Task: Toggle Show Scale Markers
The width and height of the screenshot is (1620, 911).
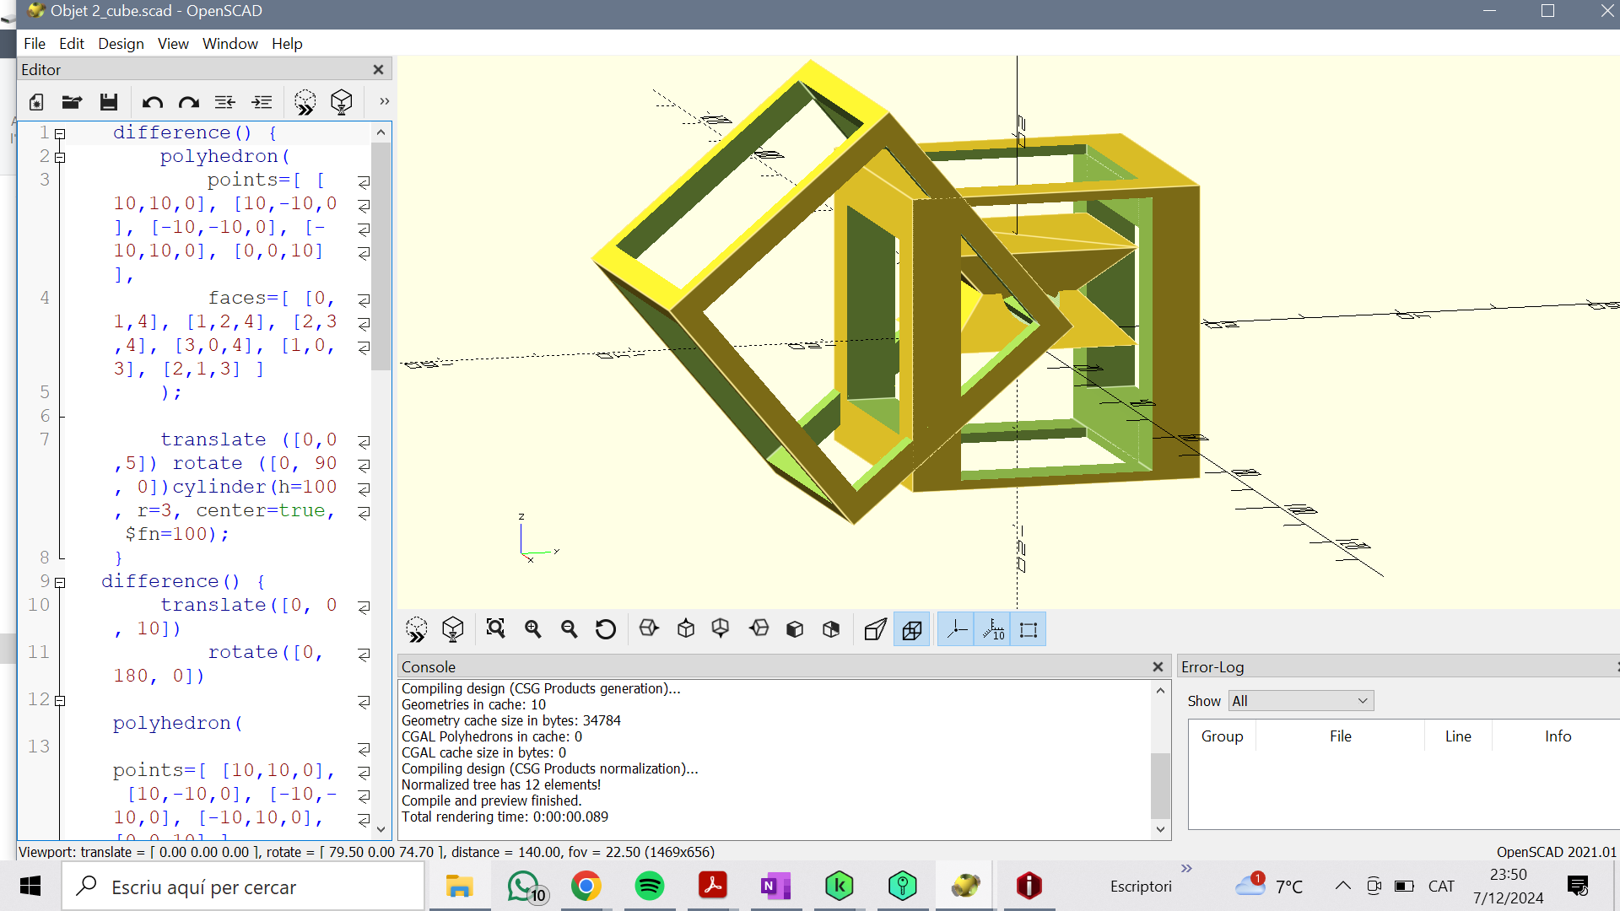Action: tap(993, 629)
